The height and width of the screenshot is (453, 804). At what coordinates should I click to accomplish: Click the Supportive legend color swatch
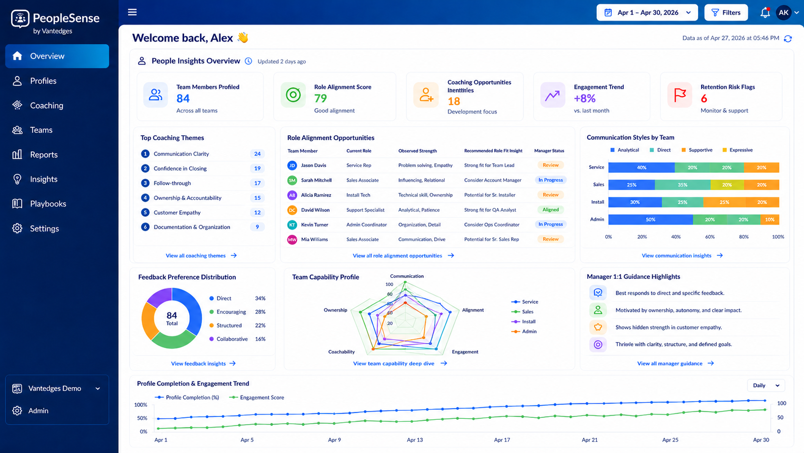683,150
